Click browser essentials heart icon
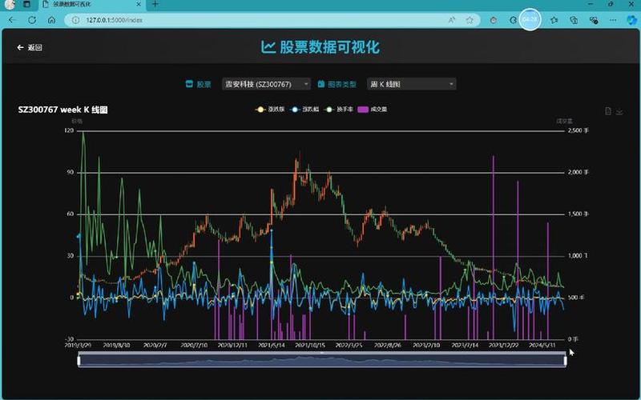This screenshot has height=400, width=641. coord(594,20)
